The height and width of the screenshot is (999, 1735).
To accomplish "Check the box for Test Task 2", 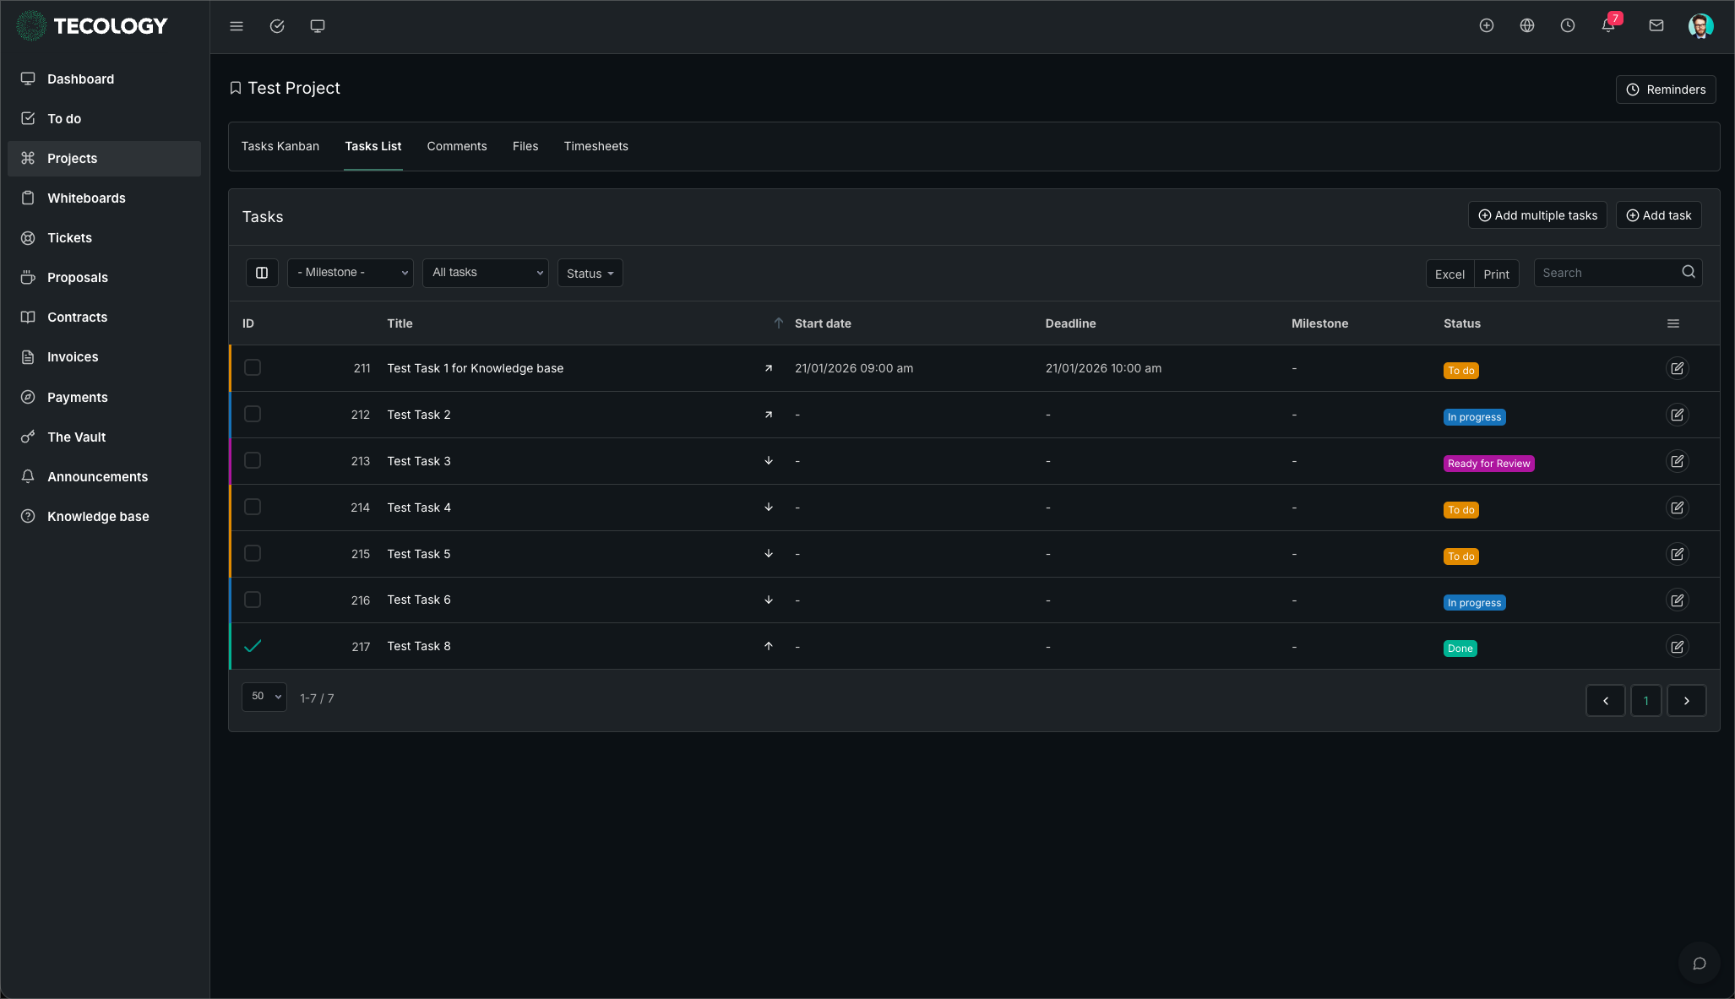I will (x=253, y=414).
